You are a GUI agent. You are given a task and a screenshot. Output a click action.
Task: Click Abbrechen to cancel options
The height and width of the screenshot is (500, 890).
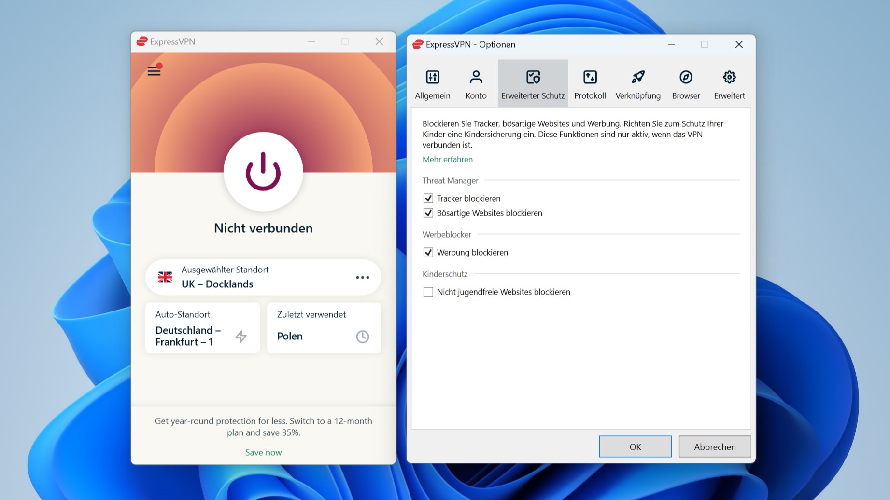pos(715,446)
